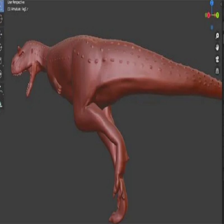Screen dimensions: 224x224
Task: Click the zoom magnifier viewport button
Action: (217, 36)
